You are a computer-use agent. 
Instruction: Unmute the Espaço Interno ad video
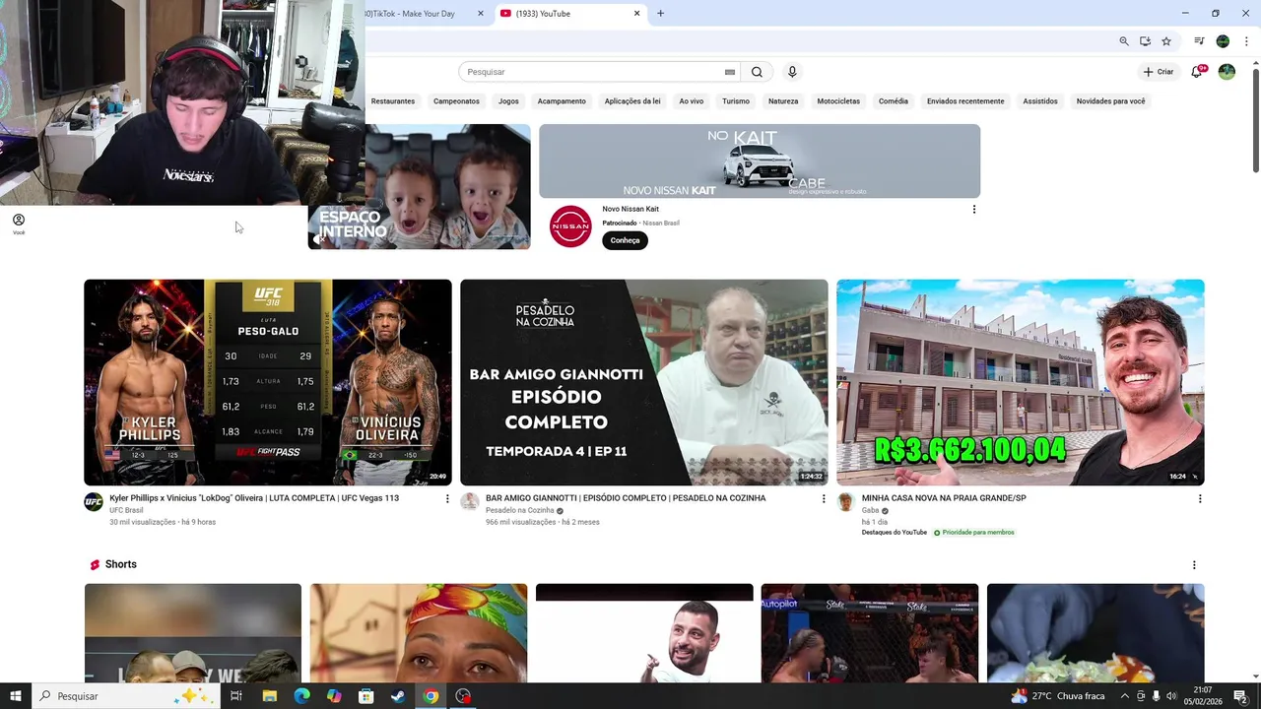pyautogui.click(x=319, y=238)
